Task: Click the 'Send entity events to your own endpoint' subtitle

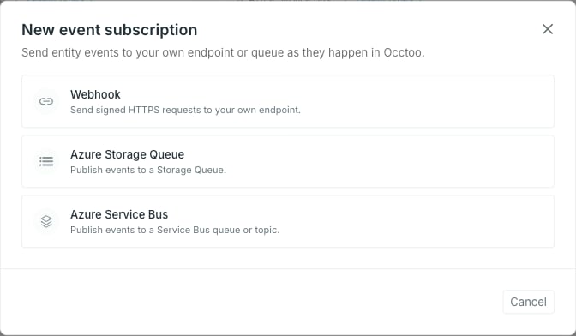Action: coord(223,52)
